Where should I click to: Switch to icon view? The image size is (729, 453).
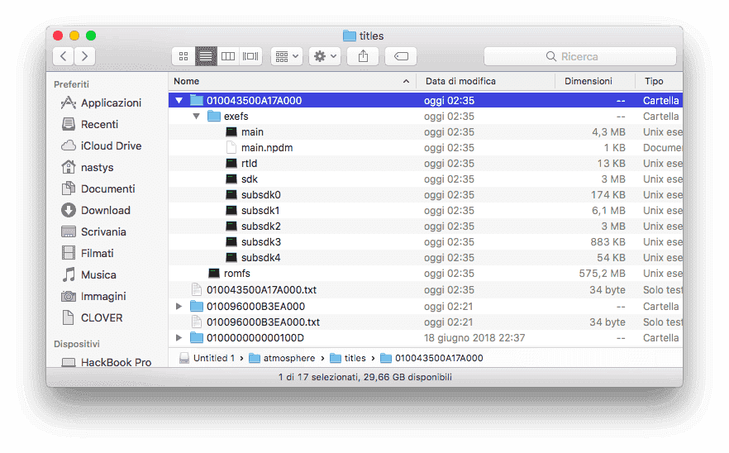click(183, 56)
